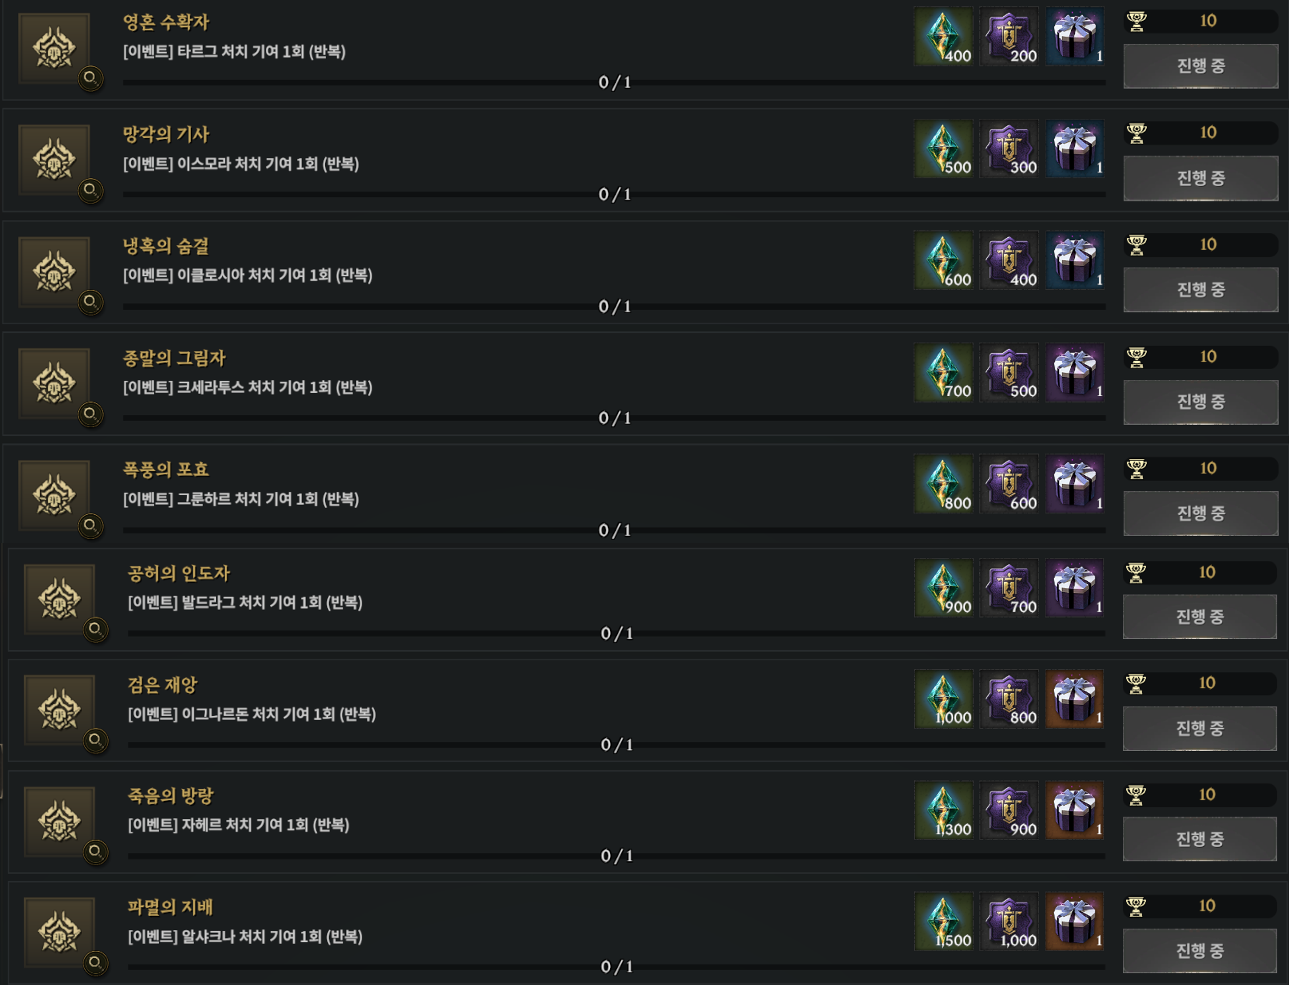Click the magnifier icon on 종말의 그림자 emblem
The image size is (1289, 985).
(x=90, y=414)
